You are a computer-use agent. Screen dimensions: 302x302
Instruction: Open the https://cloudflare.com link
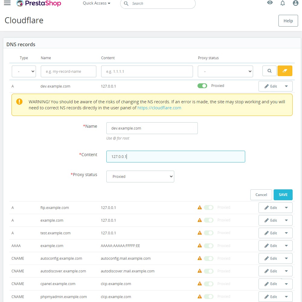(x=159, y=108)
